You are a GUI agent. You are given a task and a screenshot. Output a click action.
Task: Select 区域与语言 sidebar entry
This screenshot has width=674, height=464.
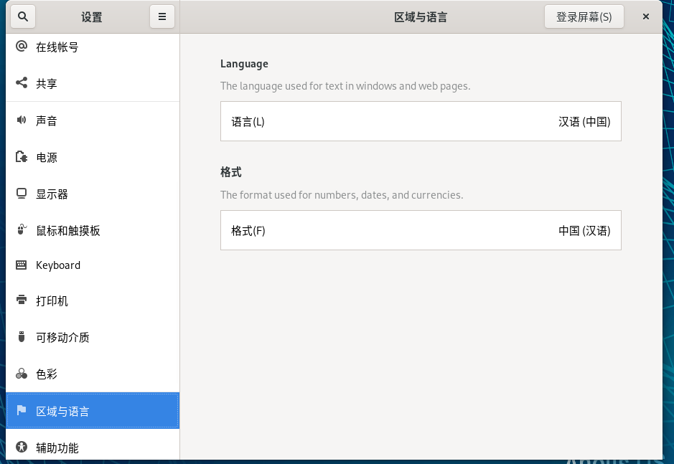[x=63, y=412]
